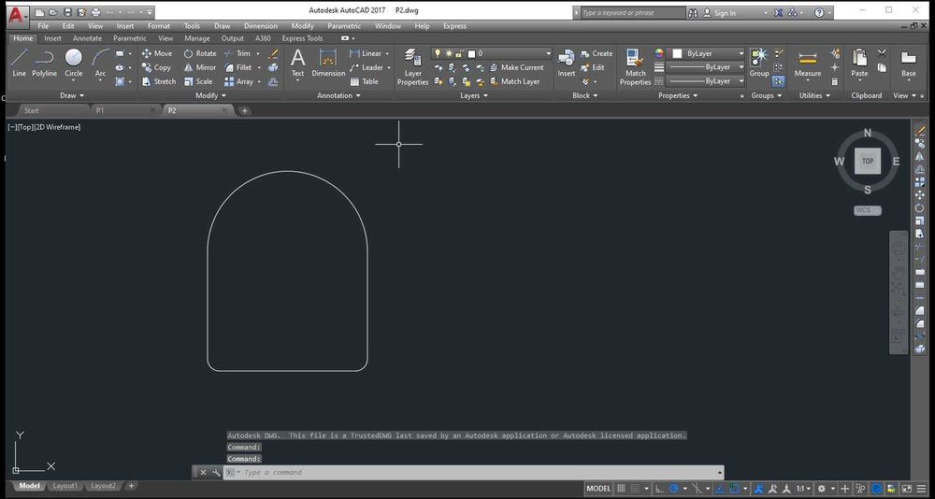
Task: Toggle drawing grid display in status bar
Action: (621, 489)
